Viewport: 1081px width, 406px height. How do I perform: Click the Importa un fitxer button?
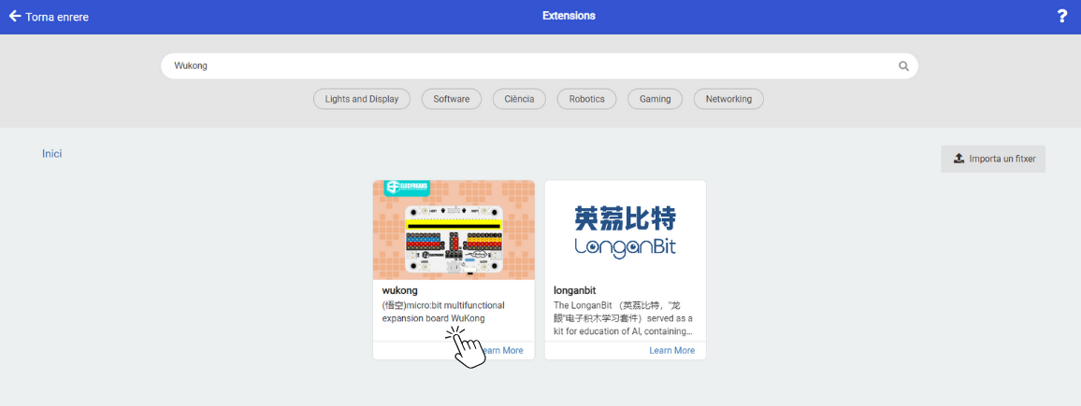(x=993, y=159)
